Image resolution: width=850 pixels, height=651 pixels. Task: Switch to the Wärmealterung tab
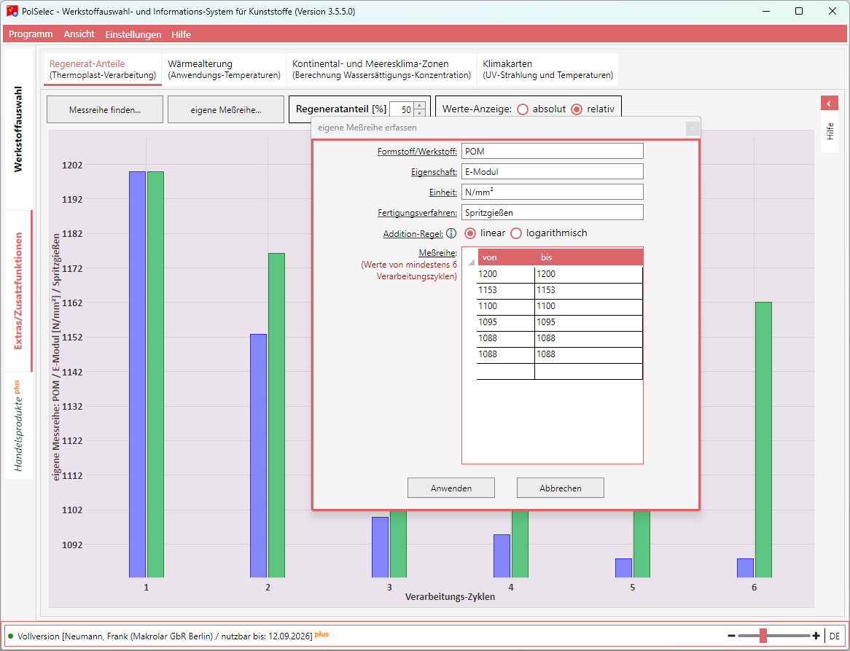click(x=224, y=69)
